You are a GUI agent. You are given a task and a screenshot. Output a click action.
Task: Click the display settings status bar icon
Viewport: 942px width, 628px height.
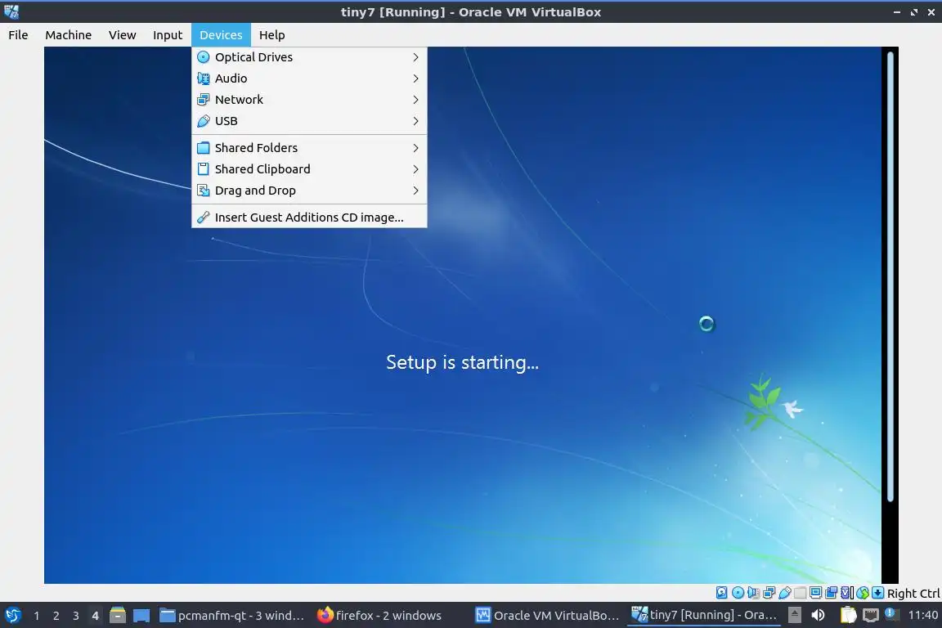[x=816, y=593]
